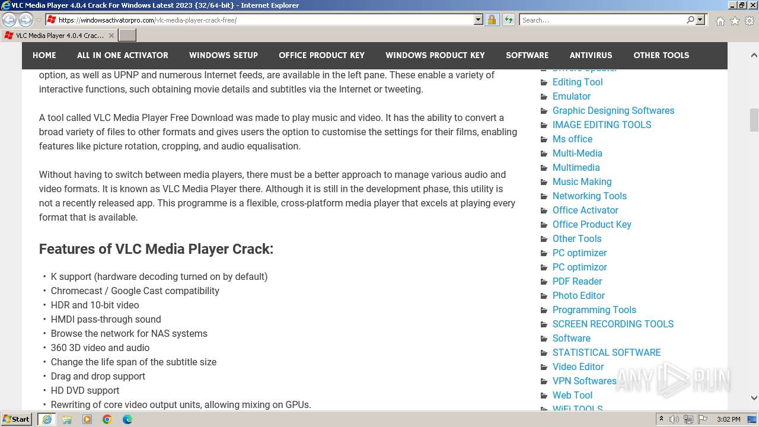This screenshot has height=427, width=759.
Task: Open the Multimedia category link
Action: [x=576, y=168]
